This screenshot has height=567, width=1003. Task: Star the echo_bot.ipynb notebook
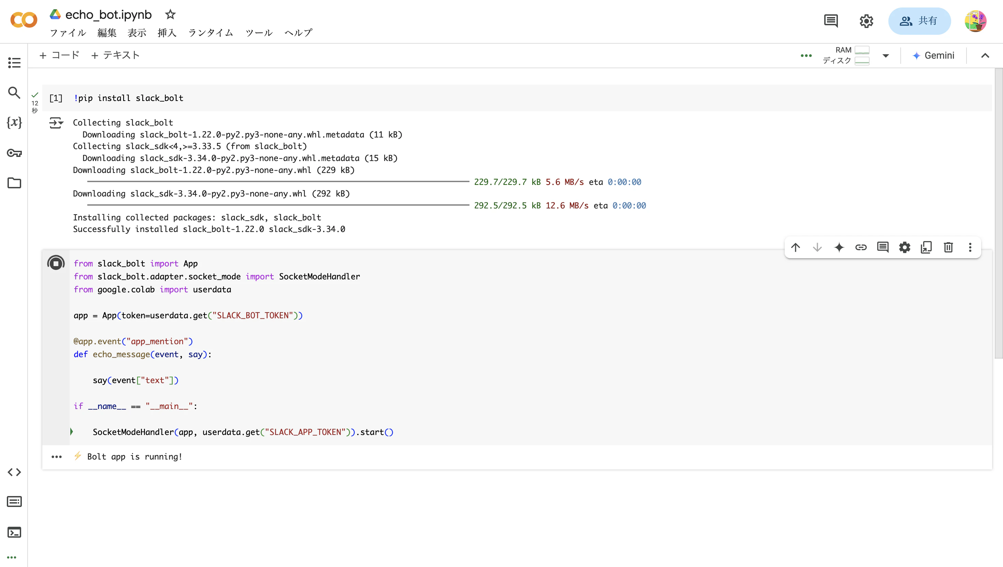pos(170,14)
